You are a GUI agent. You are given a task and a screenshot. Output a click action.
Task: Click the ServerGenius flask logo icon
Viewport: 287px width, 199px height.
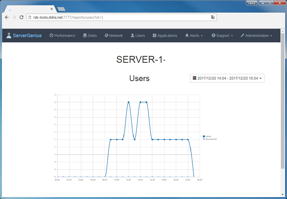[x=9, y=35]
